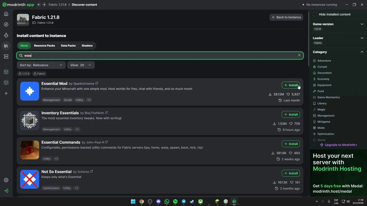Open Inventory Essentials external link icon

click(106, 113)
